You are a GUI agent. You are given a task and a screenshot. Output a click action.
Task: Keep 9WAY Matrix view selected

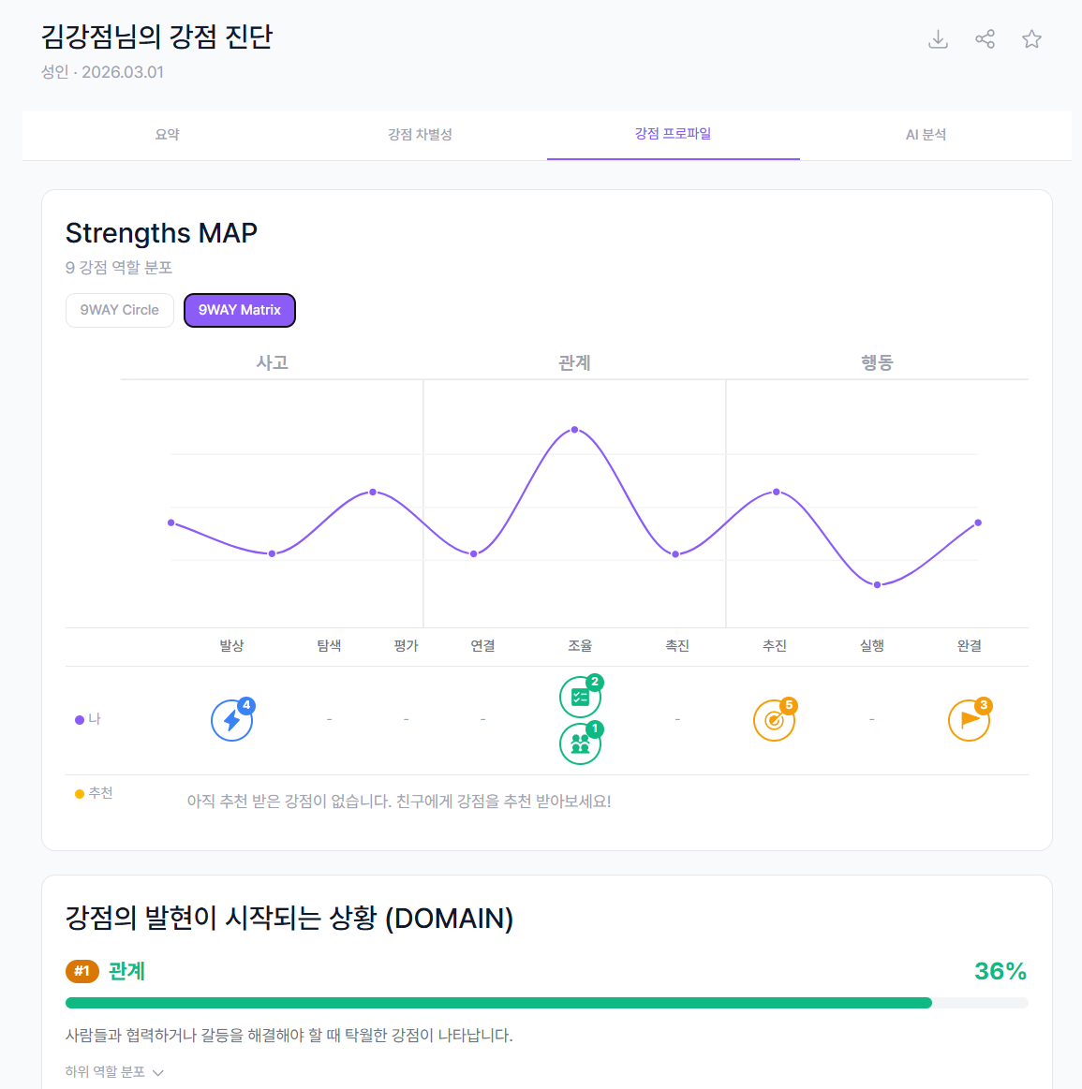(239, 310)
